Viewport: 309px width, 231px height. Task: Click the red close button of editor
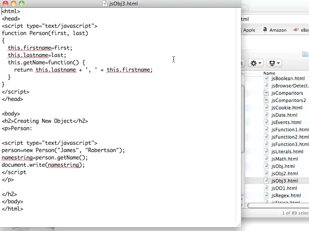(x=5, y=3)
